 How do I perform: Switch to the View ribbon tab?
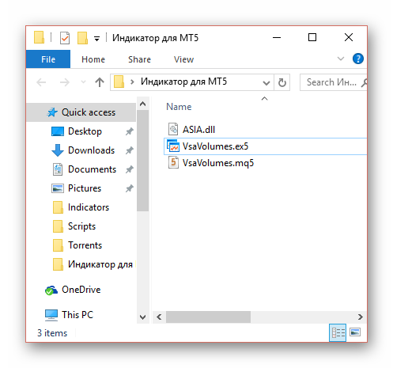pos(183,59)
